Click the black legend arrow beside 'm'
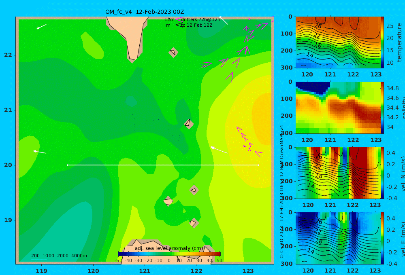Image resolution: width=405 pixels, height=275 pixels. coord(179,25)
